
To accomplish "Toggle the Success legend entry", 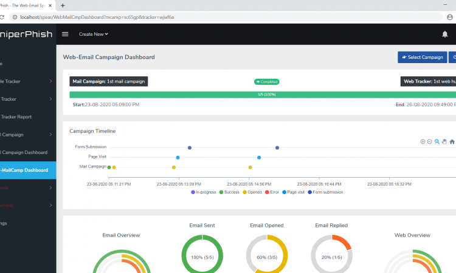I will [229, 192].
